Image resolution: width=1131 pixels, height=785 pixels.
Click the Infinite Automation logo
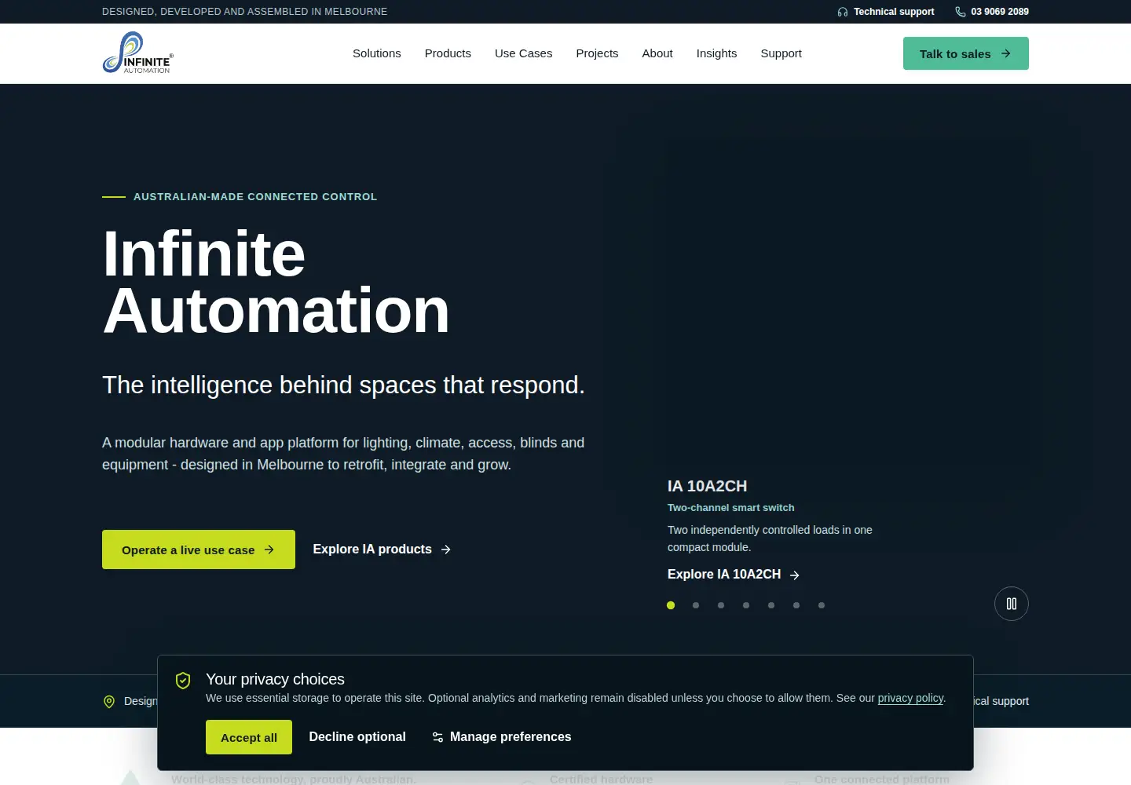click(x=137, y=53)
